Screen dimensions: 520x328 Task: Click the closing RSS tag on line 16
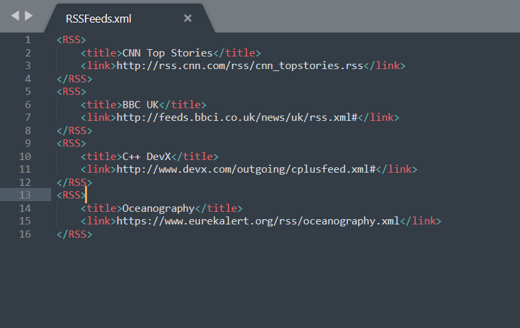click(x=74, y=234)
